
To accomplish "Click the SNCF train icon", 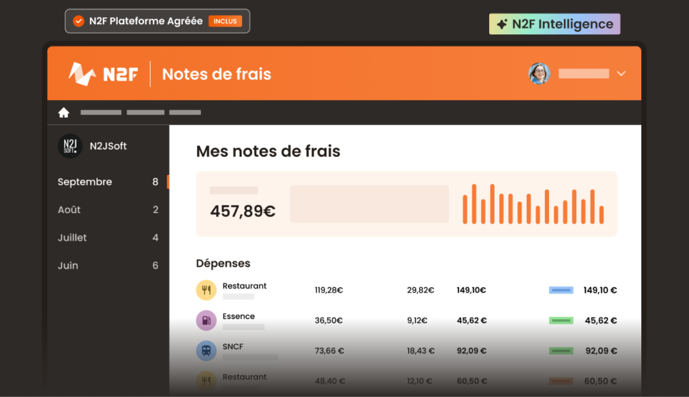I will pyautogui.click(x=206, y=351).
